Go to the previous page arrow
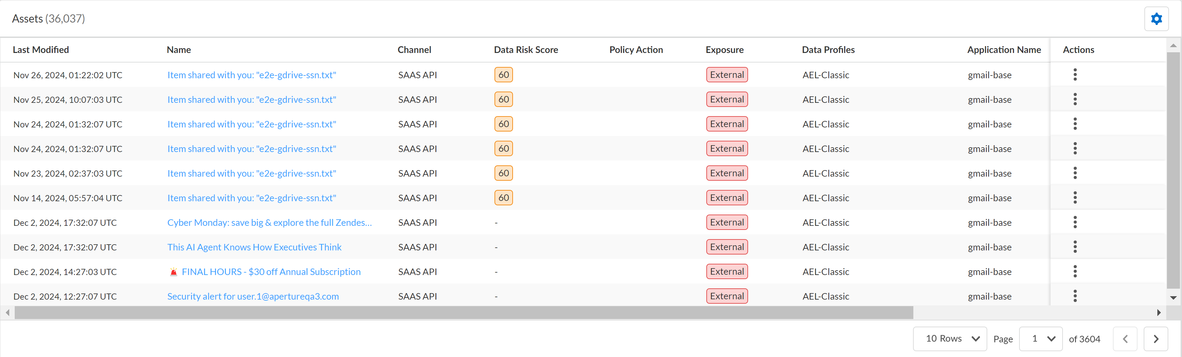The image size is (1182, 357). (x=1125, y=339)
